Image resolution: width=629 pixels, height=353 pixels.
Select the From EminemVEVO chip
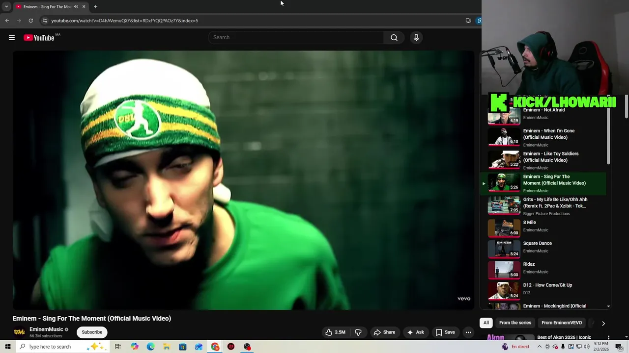point(562,323)
